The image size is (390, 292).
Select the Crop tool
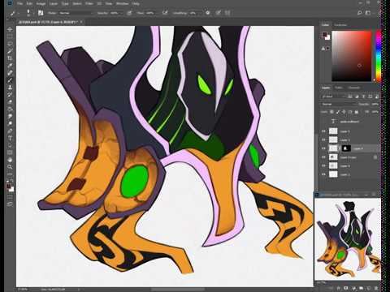[10, 58]
